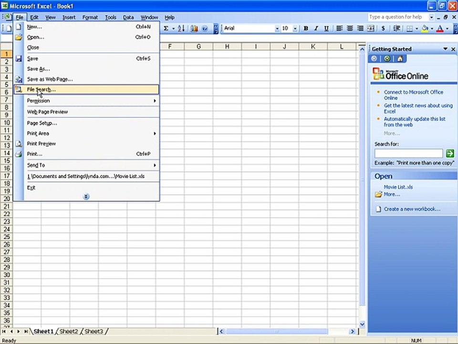
Task: Click the Excel Help question mark icon
Action: pos(205,28)
